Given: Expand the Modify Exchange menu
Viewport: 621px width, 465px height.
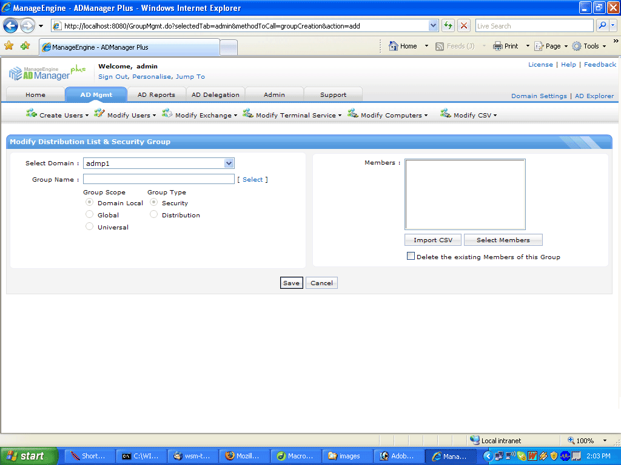Looking at the screenshot, I should [236, 116].
